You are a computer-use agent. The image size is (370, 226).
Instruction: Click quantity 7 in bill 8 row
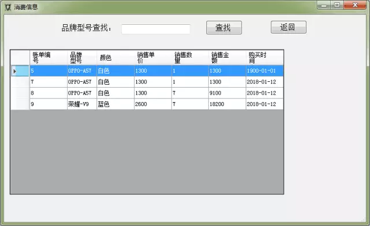pos(190,93)
